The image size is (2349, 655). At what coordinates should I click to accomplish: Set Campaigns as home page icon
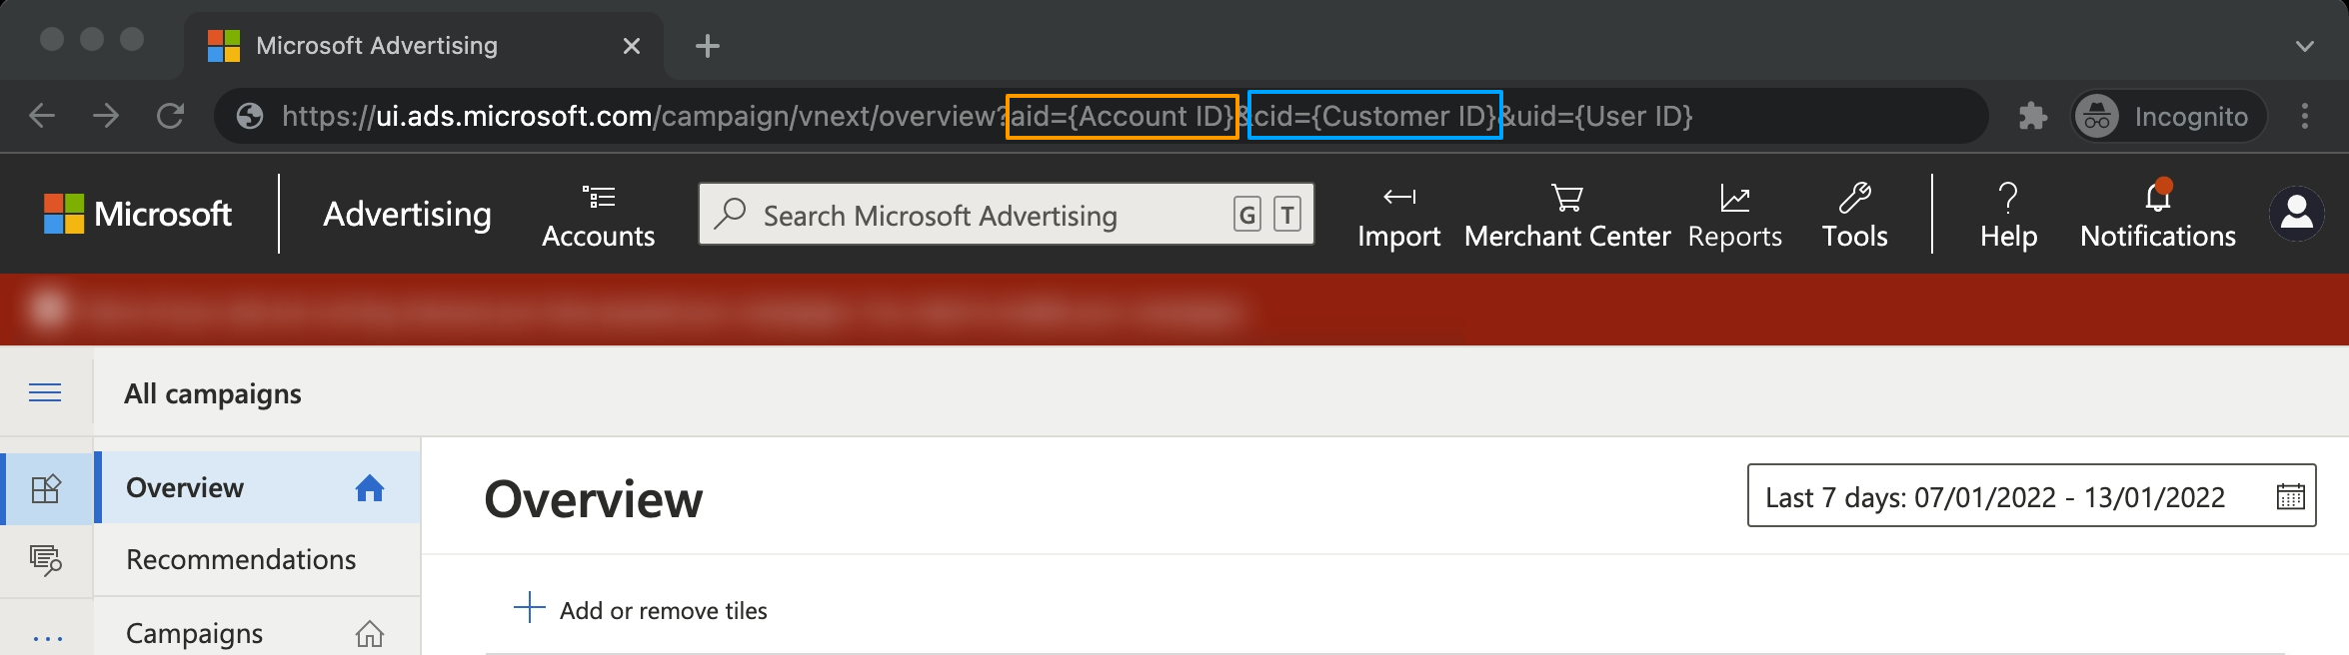pos(370,633)
